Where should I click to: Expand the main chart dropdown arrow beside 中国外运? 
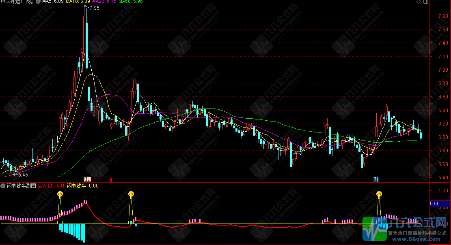(38, 2)
